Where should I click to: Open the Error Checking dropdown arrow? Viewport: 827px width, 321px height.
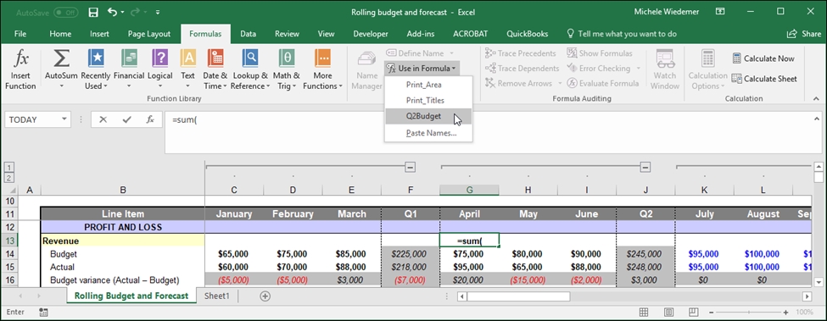click(x=639, y=69)
